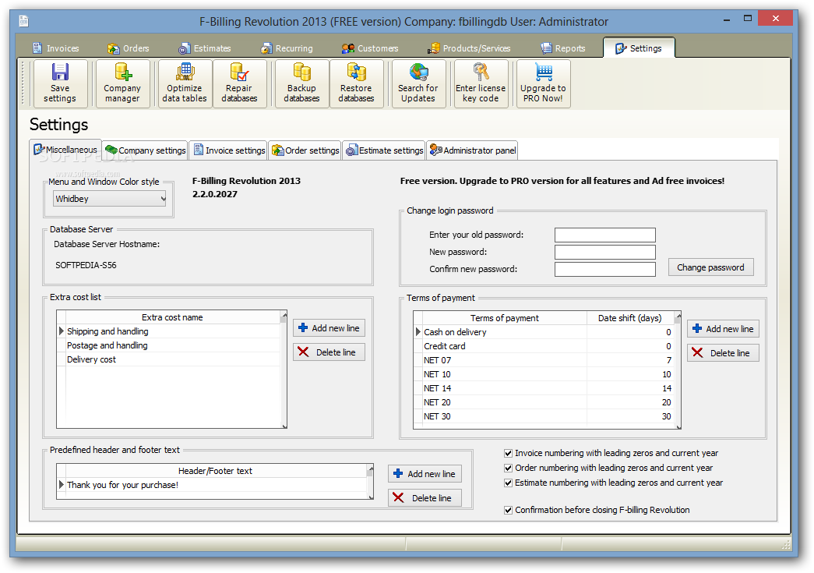814x573 pixels.
Task: Open the Invoices tab
Action: click(x=56, y=48)
